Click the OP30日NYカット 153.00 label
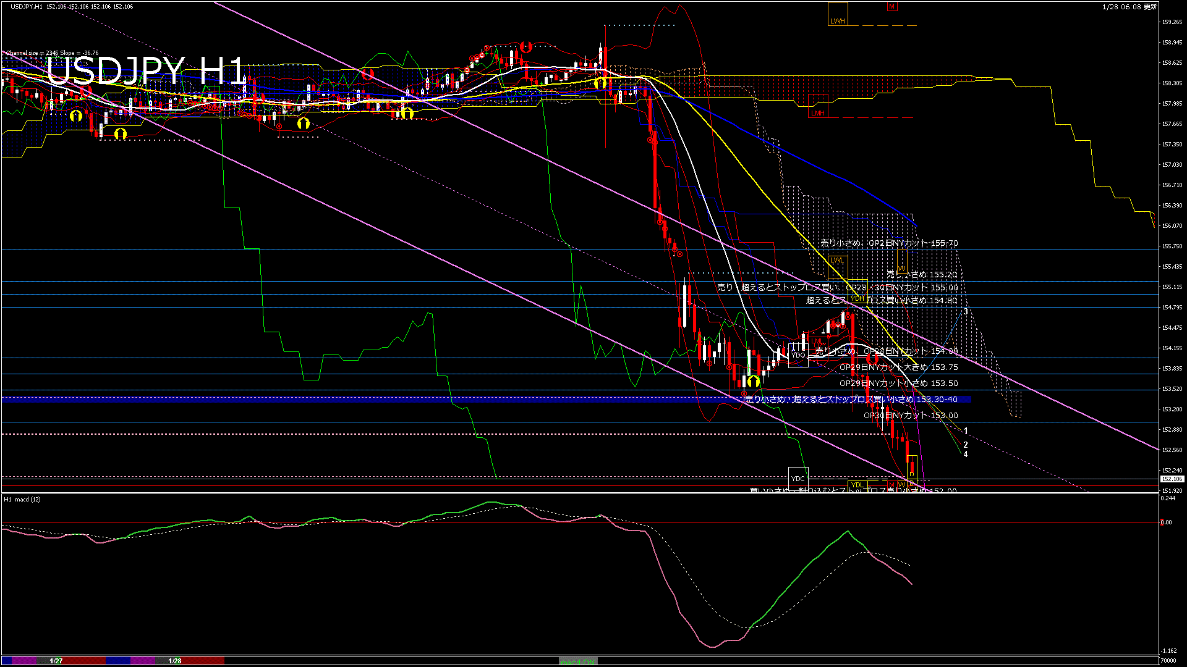Screen dimensions: 1187x667 point(911,416)
